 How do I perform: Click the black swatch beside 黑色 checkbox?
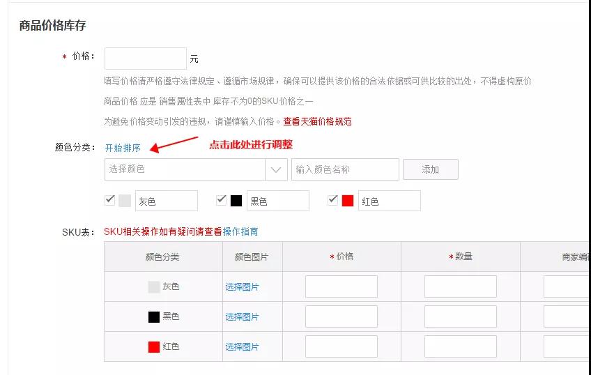(236, 201)
